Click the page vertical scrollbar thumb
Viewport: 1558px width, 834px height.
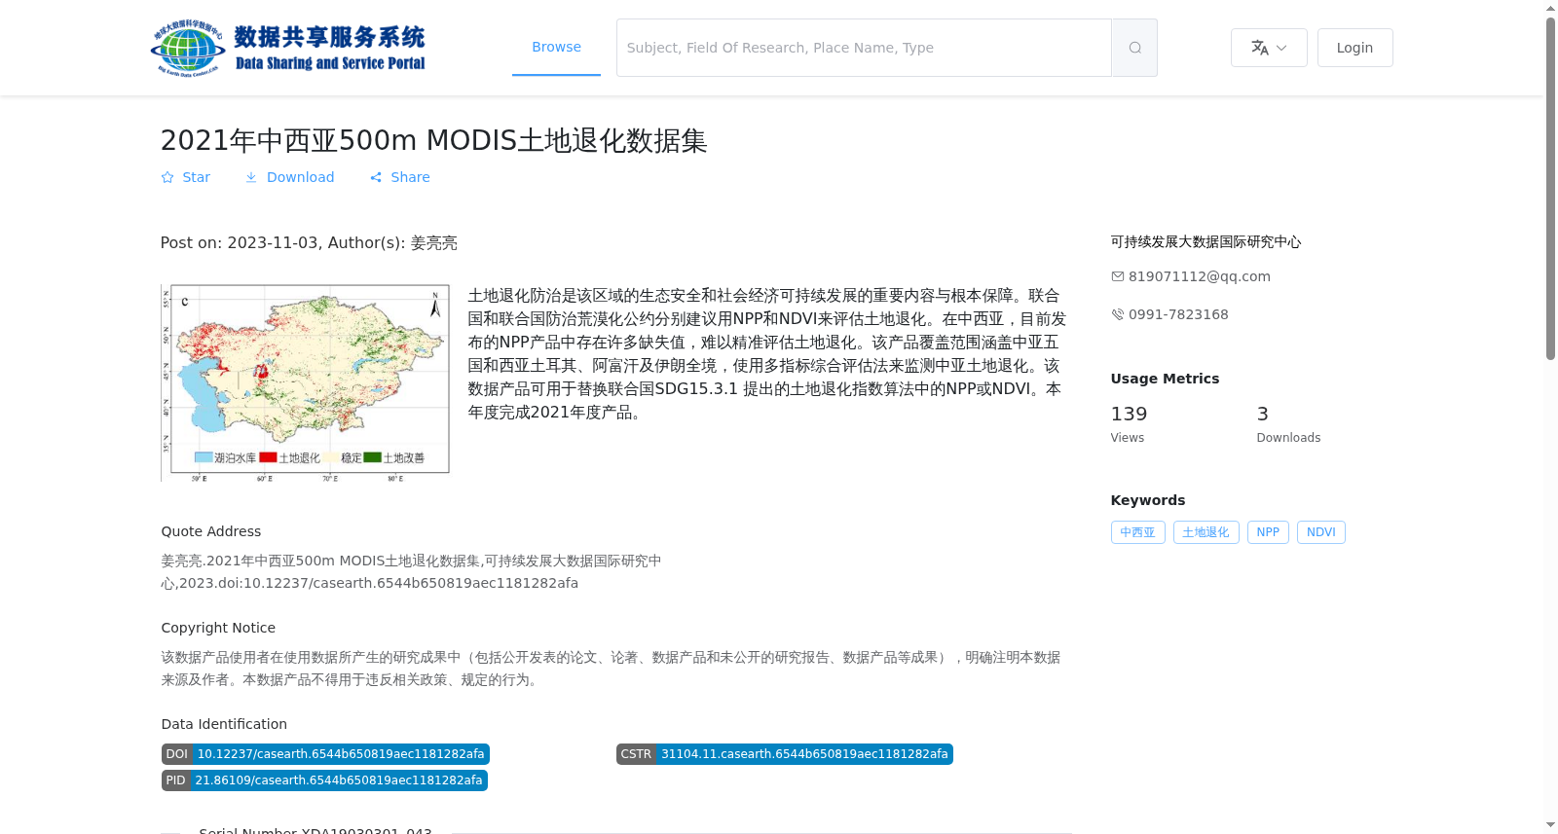(1550, 189)
